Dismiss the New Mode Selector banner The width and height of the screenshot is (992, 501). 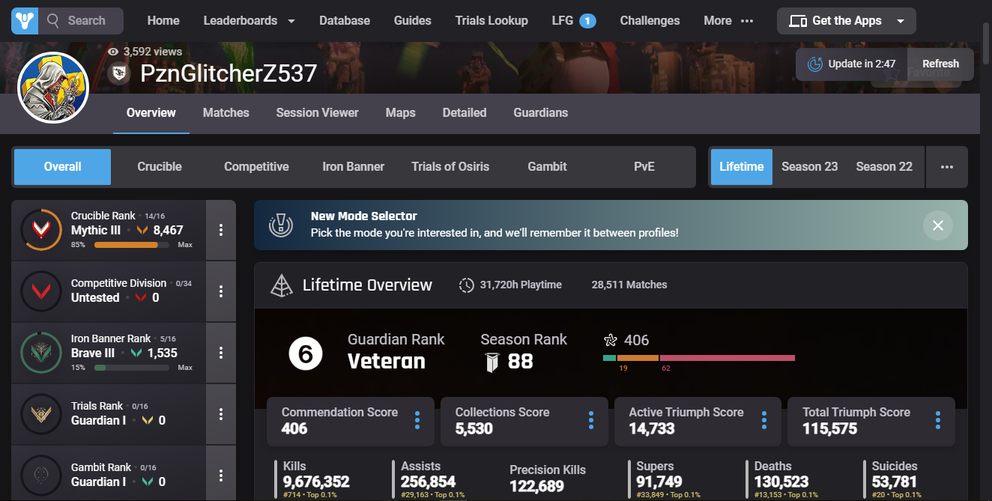point(937,225)
